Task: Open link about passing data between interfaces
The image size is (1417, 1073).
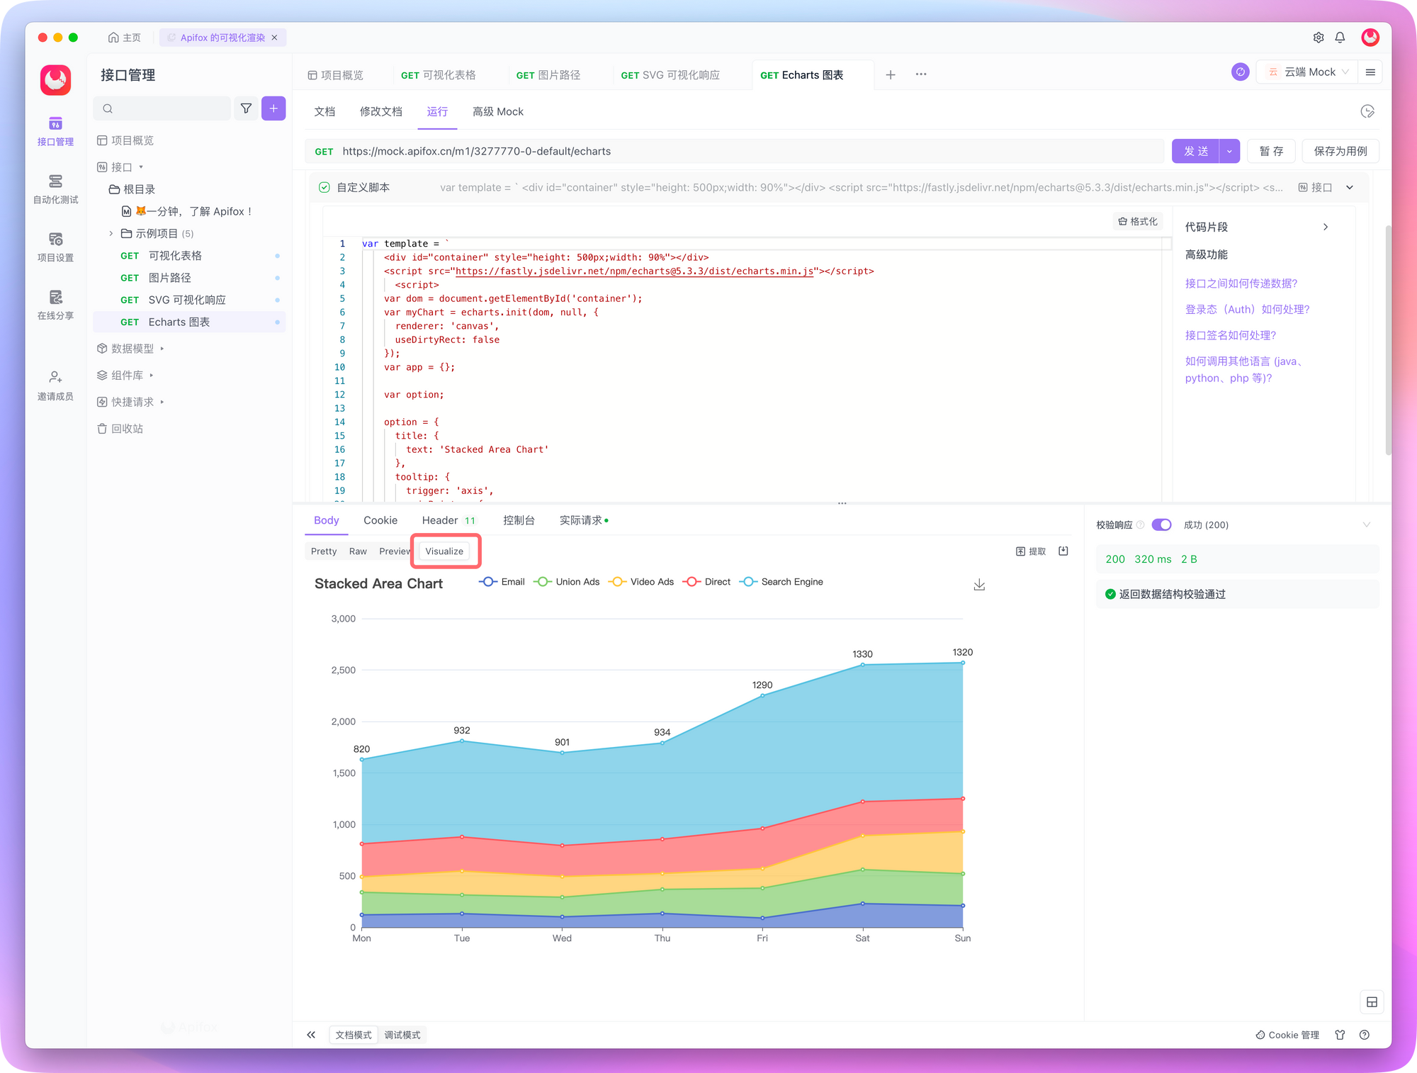Action: (x=1241, y=283)
